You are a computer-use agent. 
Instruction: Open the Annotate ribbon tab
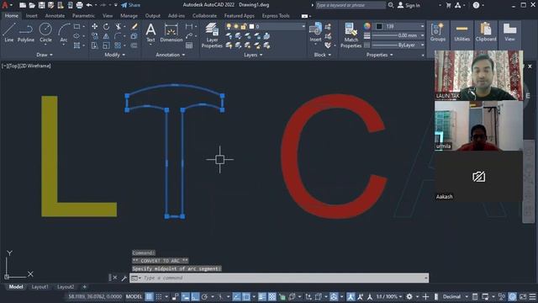(55, 16)
